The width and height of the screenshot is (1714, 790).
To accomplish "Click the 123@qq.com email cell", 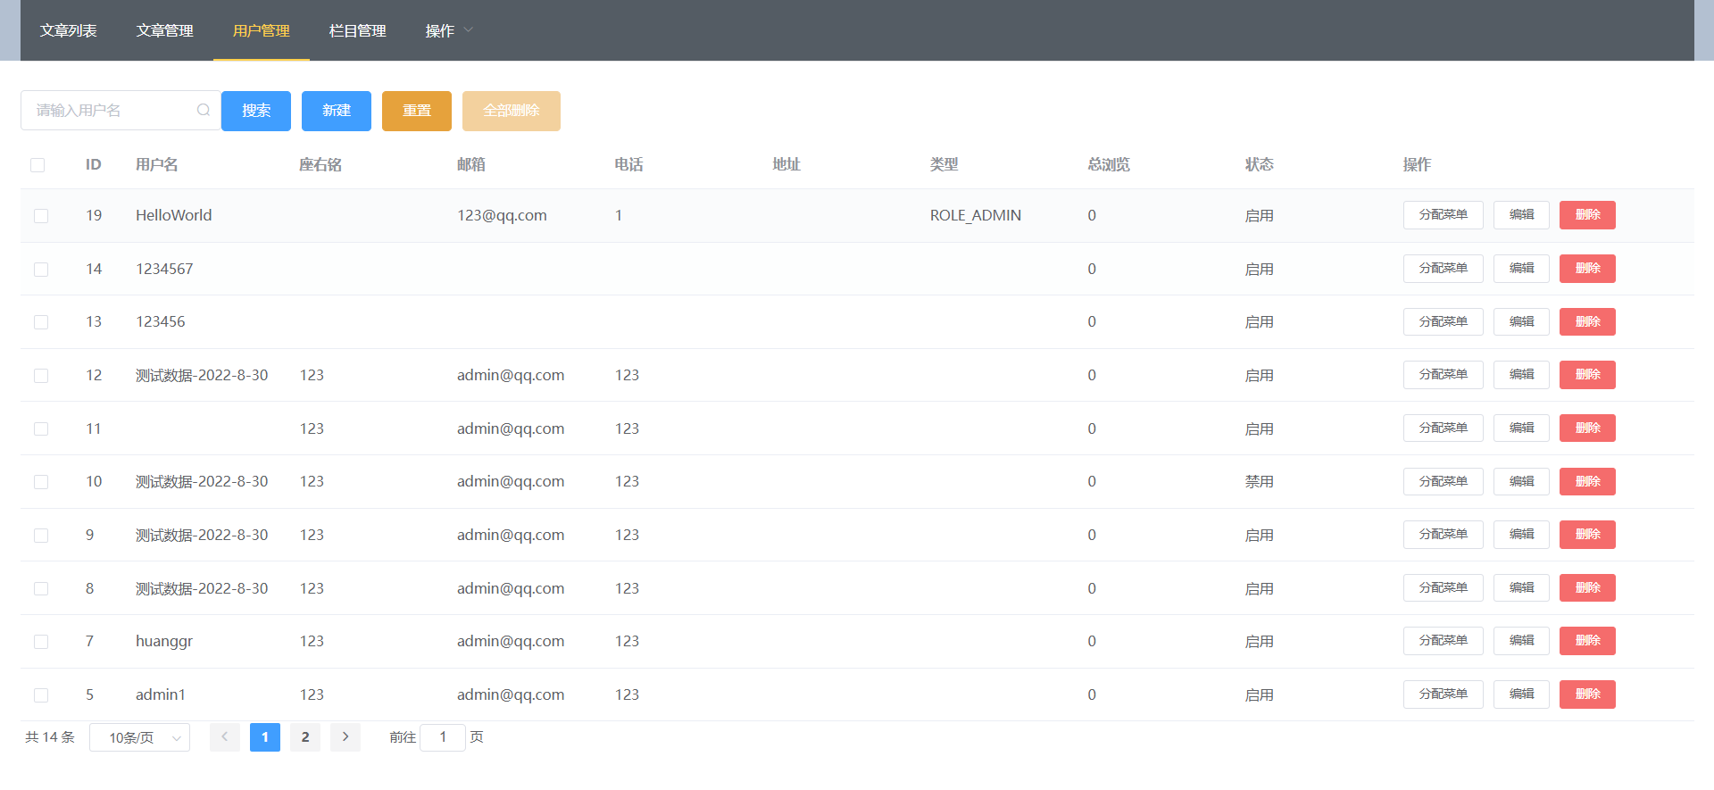I will click(502, 216).
